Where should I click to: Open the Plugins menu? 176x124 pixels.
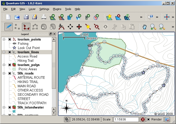click(x=57, y=9)
